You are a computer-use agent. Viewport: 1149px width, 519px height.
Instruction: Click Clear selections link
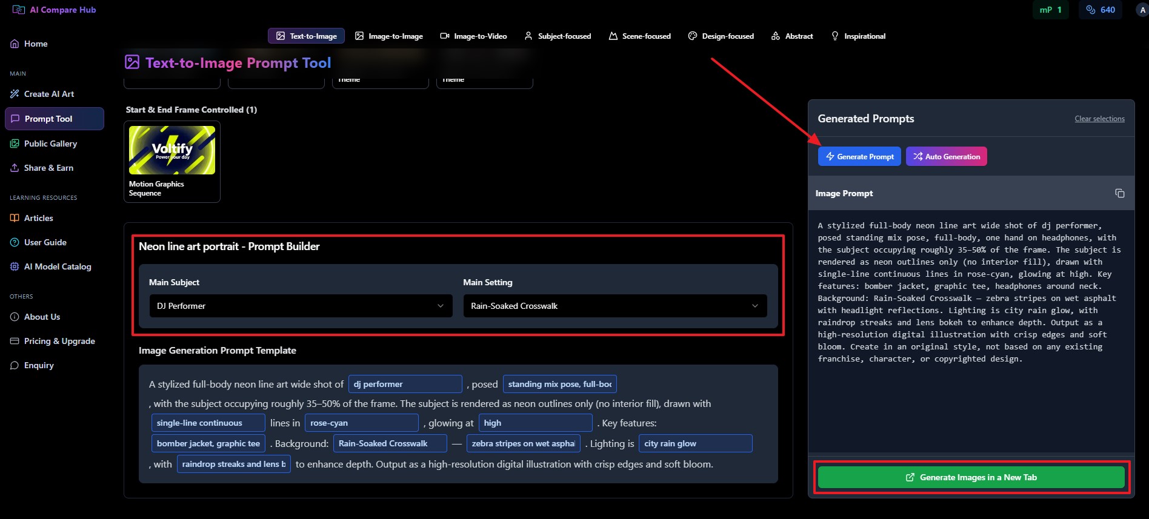pyautogui.click(x=1099, y=119)
